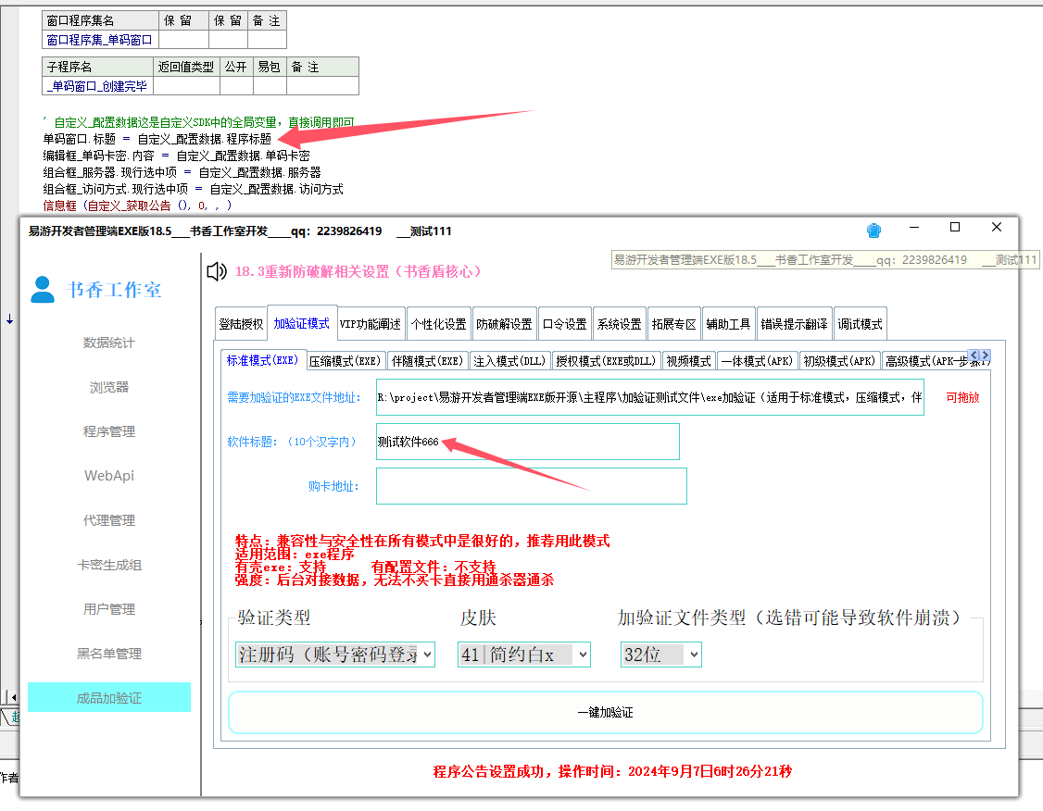
Task: Click the blue user avatar icon
Action: pyautogui.click(x=43, y=290)
